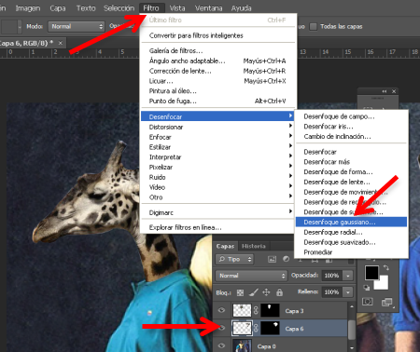This screenshot has height=352, width=420.
Task: Toggle visibility of Capa 0 layer
Action: coord(221,345)
